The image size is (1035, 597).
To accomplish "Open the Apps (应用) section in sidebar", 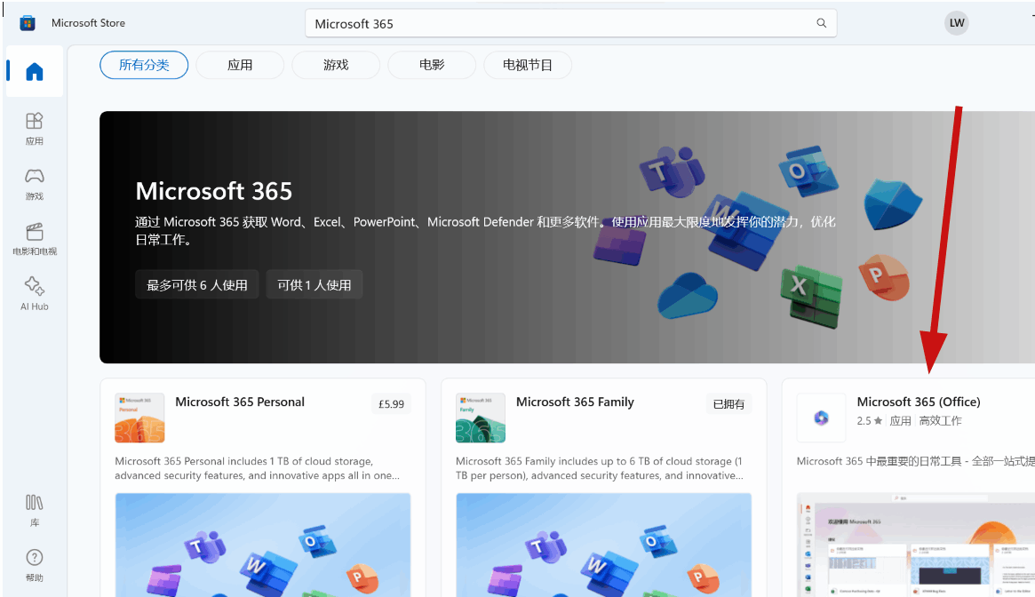I will click(35, 129).
